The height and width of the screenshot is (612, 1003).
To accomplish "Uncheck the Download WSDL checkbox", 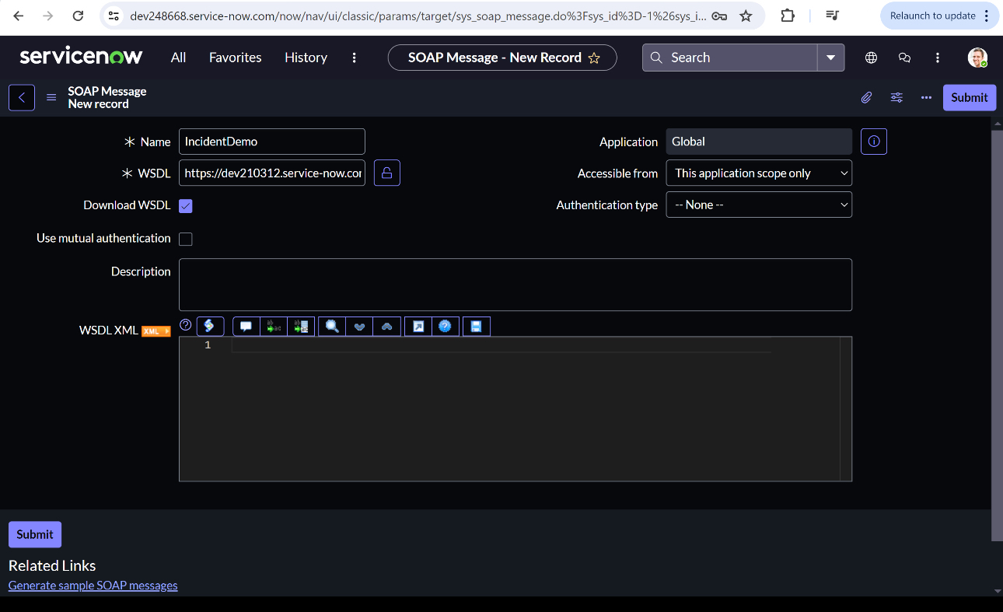I will click(x=186, y=206).
